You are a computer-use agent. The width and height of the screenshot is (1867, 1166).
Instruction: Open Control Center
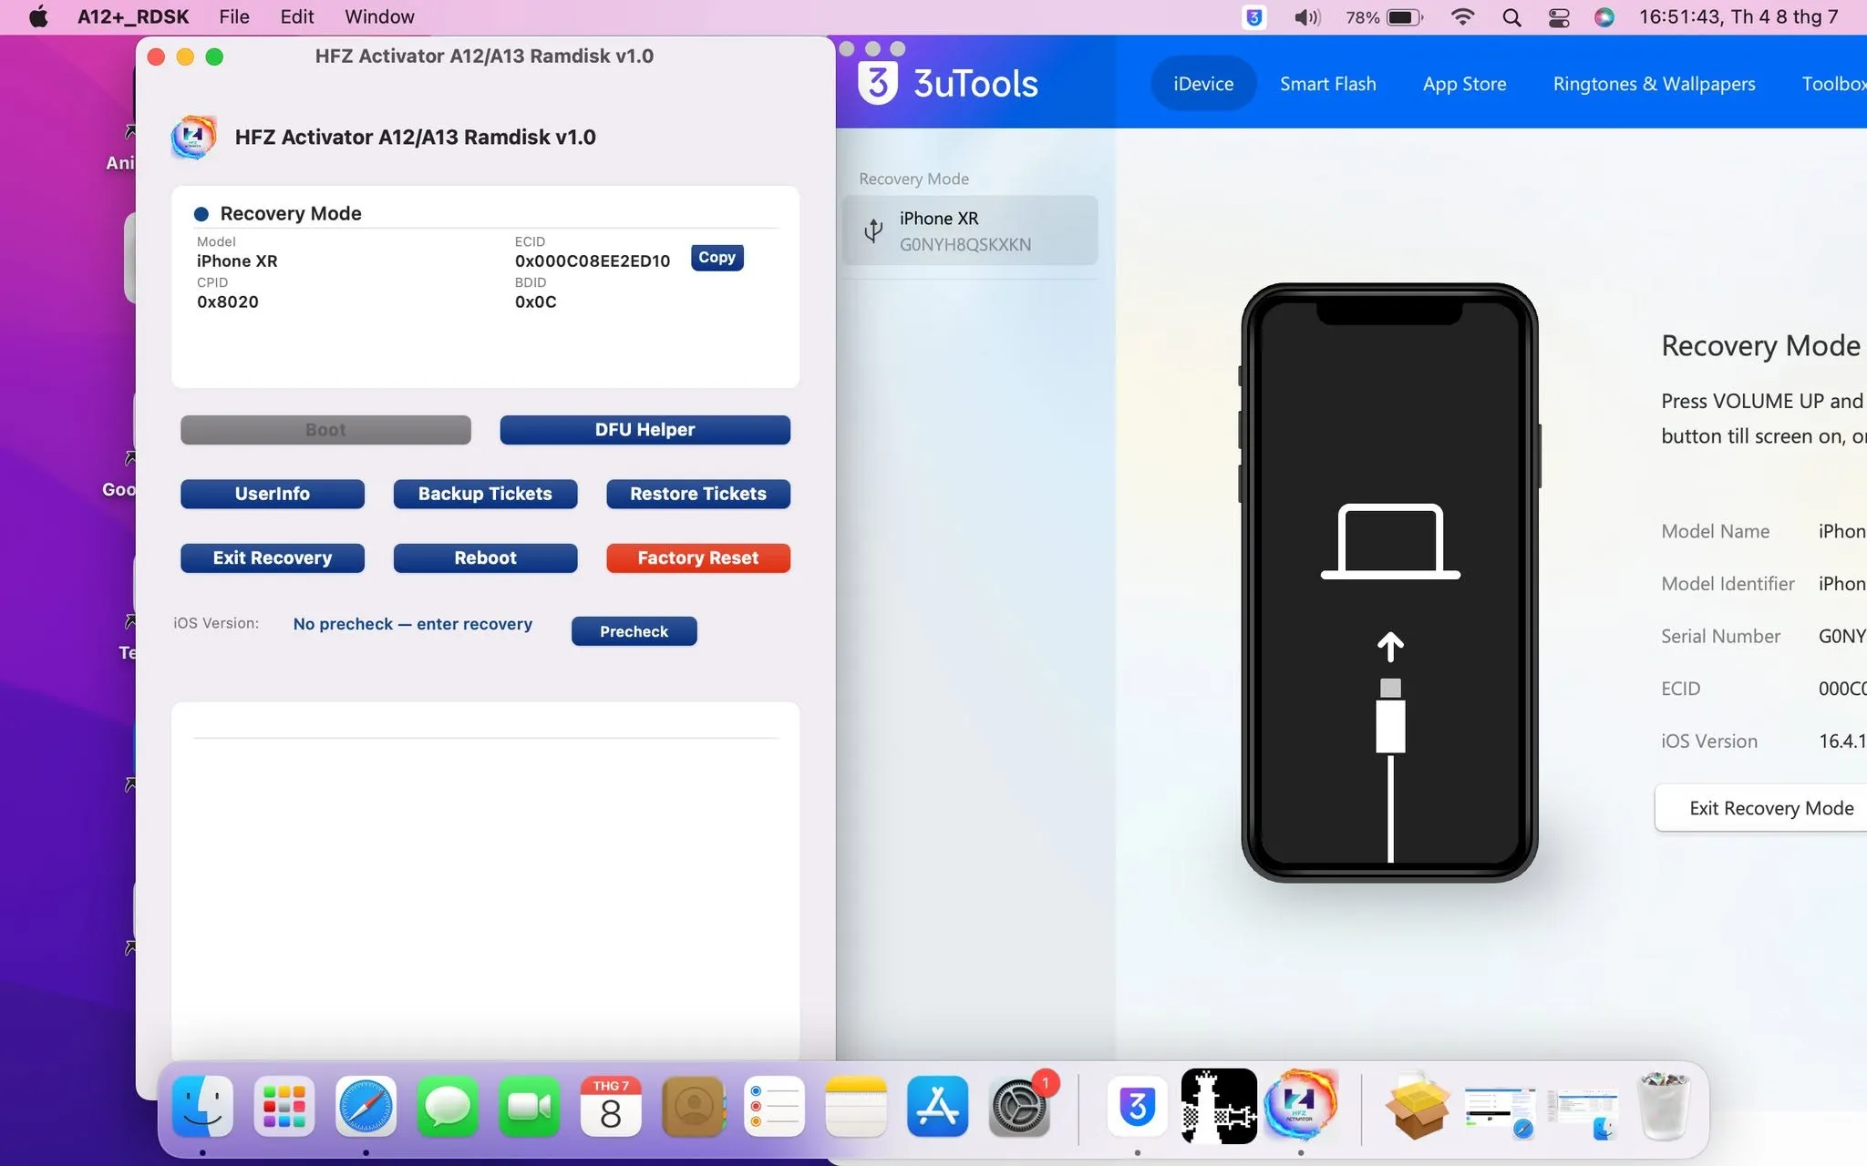1559,16
